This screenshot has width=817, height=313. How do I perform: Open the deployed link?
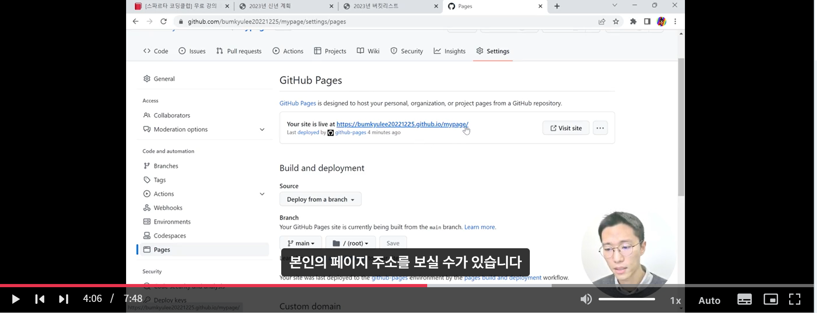click(x=308, y=132)
